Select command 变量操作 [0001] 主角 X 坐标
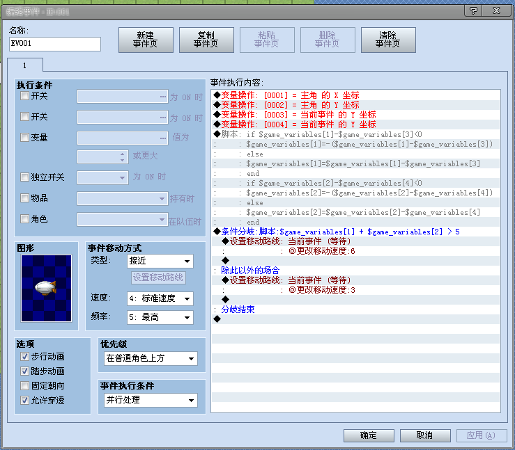The image size is (515, 450). click(x=355, y=95)
